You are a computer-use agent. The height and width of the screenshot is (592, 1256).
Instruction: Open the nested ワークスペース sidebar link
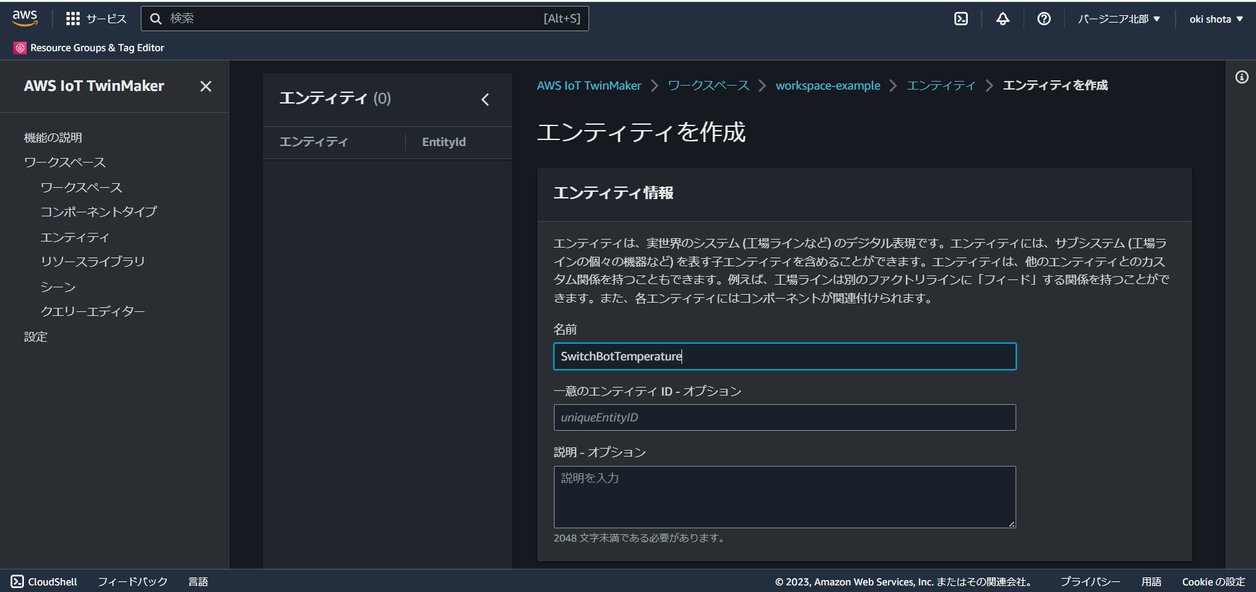point(82,188)
